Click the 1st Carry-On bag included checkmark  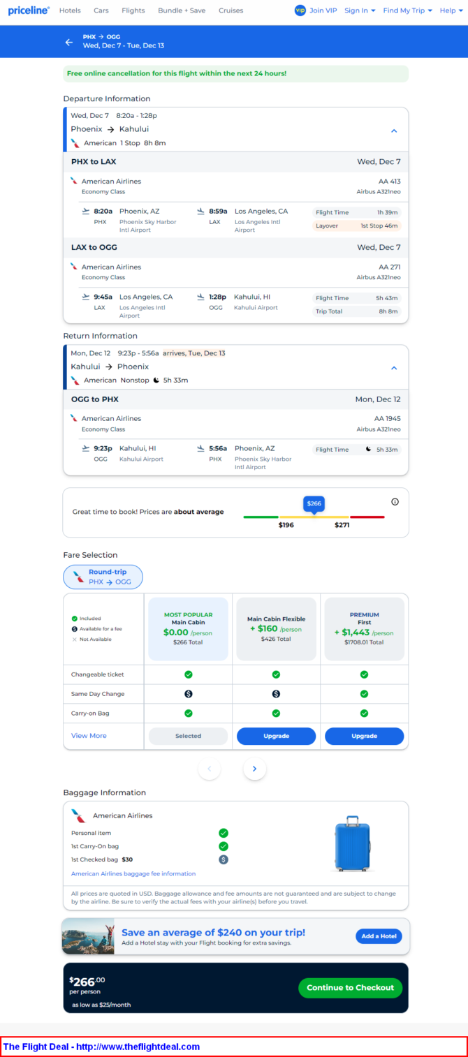point(224,846)
